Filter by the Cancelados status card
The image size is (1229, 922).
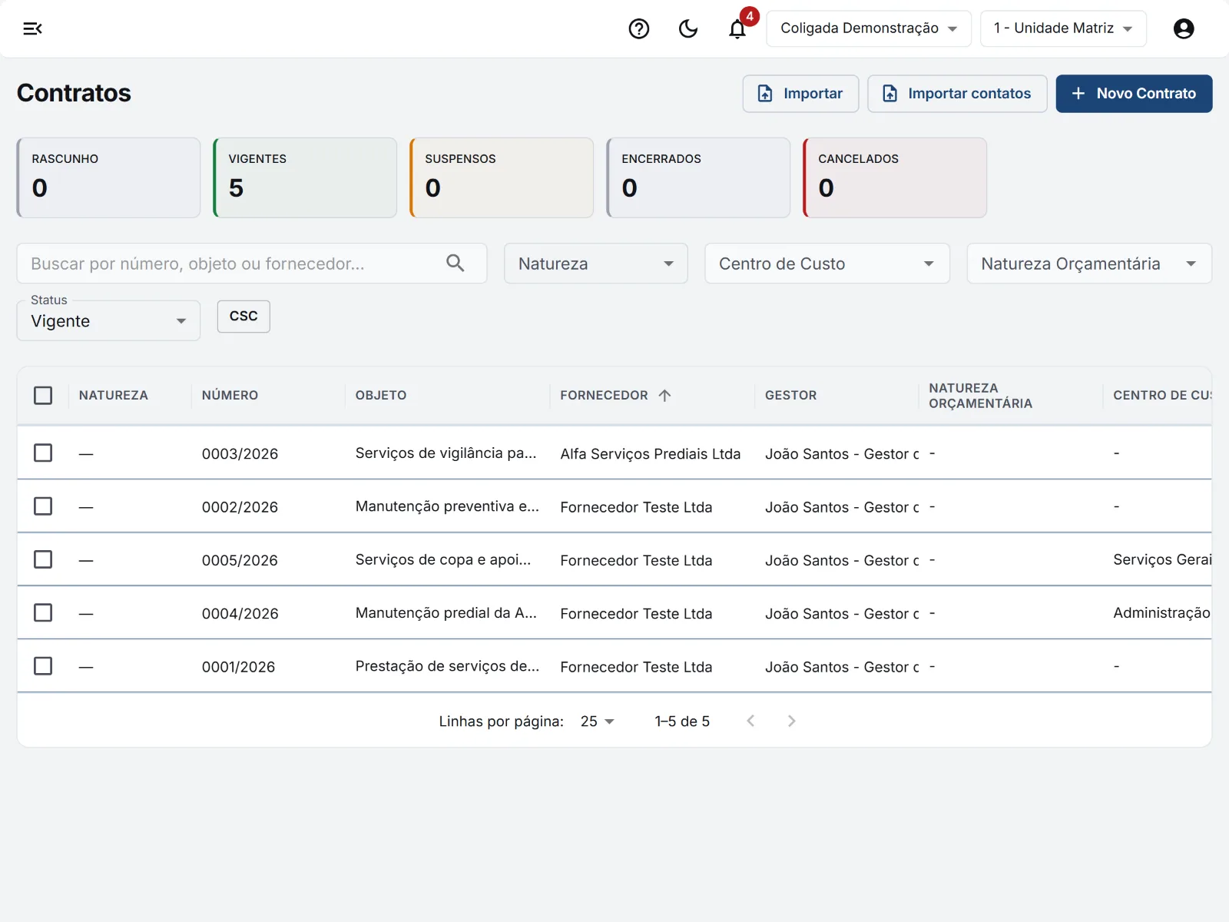coord(895,177)
